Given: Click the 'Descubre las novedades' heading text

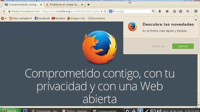Looking at the screenshot, I should tap(168, 24).
